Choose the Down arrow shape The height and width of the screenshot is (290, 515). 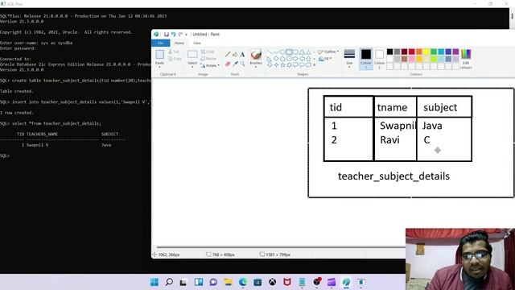tap(270, 64)
